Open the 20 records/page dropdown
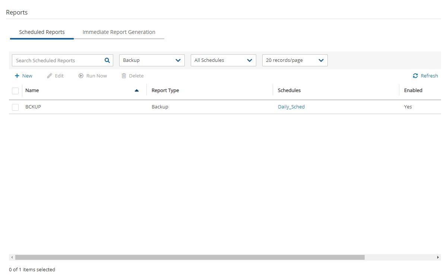447x278 pixels. coord(295,60)
